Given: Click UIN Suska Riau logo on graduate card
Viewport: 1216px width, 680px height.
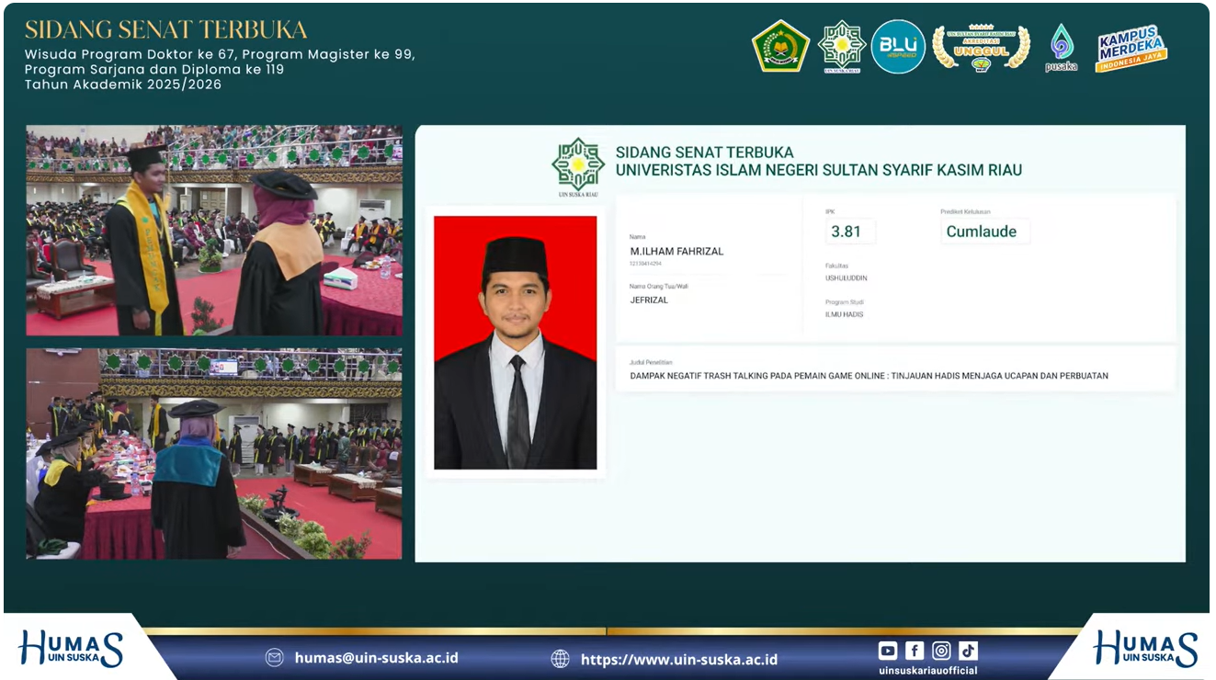Looking at the screenshot, I should point(578,166).
